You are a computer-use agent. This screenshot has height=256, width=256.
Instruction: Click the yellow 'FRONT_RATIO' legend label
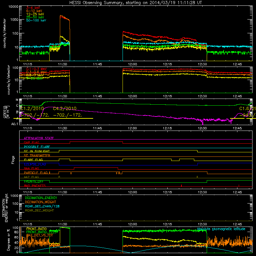[36, 229]
